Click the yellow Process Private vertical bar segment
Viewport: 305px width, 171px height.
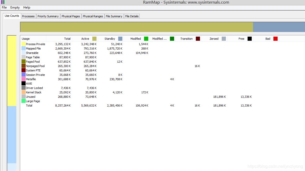pyautogui.click(x=12, y=71)
